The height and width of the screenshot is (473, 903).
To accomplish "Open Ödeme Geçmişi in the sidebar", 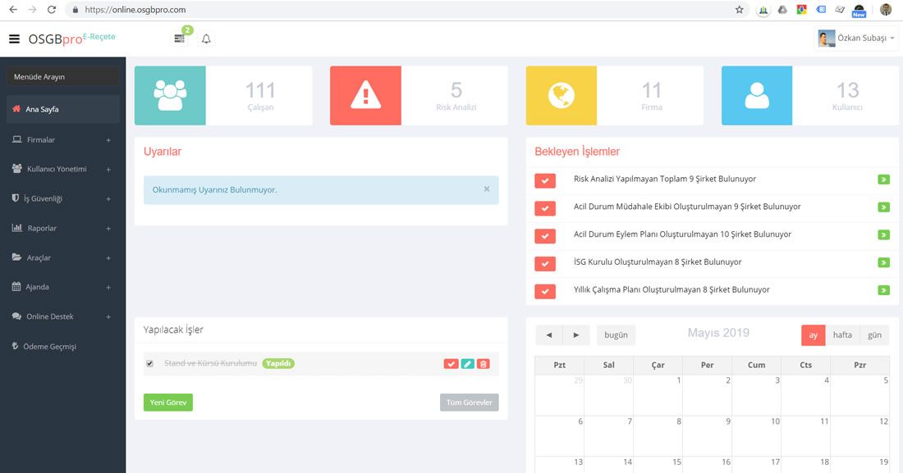I will pyautogui.click(x=49, y=346).
